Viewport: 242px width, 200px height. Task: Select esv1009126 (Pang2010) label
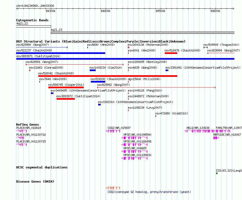145,90
